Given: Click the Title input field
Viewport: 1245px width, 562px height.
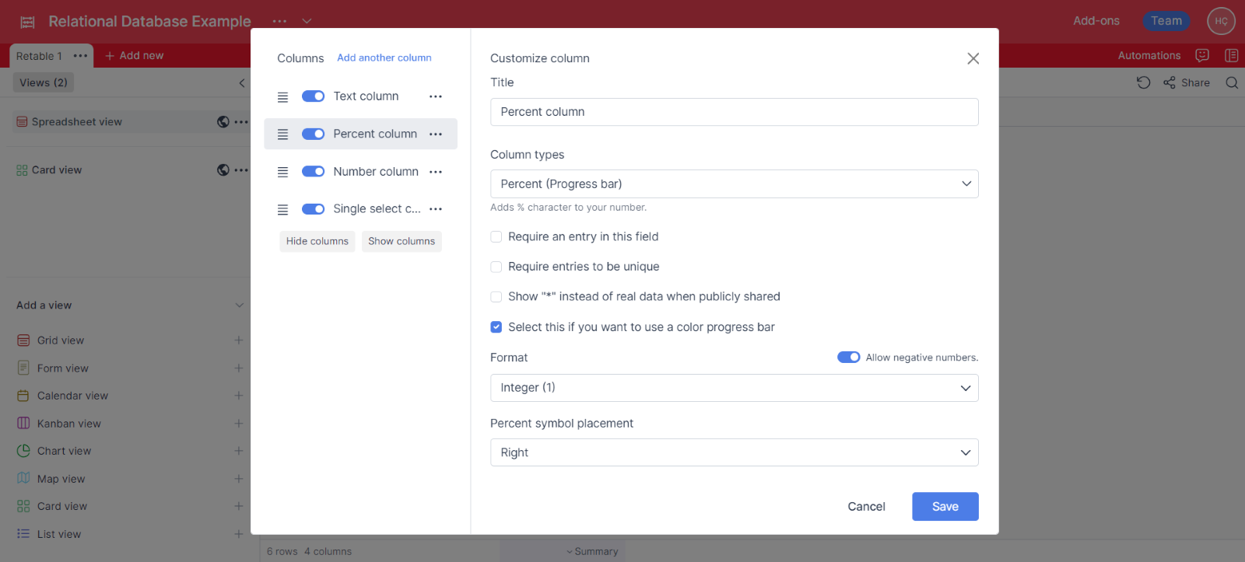Looking at the screenshot, I should pos(734,112).
